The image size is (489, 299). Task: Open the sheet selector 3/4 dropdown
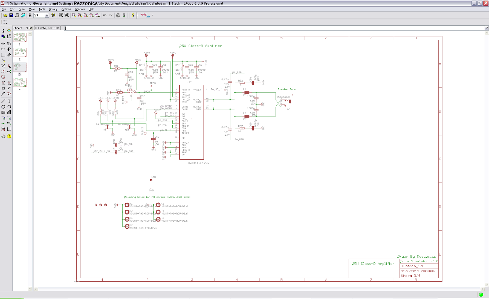click(47, 15)
